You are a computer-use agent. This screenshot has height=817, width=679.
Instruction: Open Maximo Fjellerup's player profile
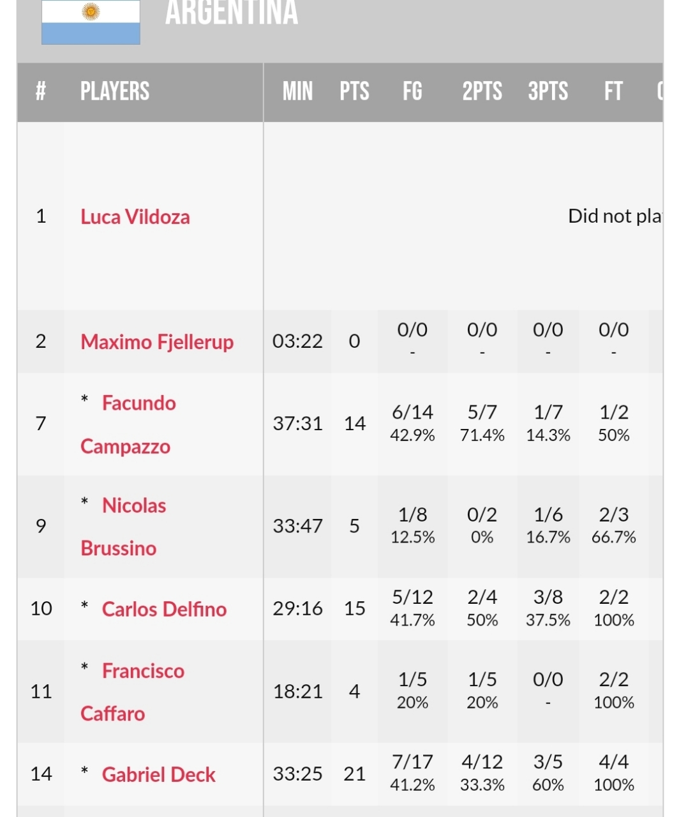(x=157, y=341)
